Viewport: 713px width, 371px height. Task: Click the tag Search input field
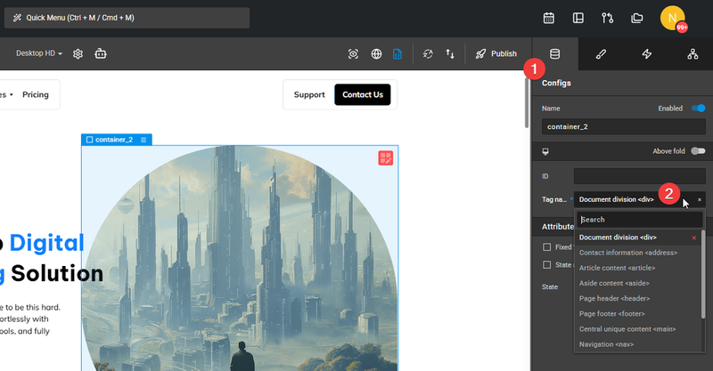pos(640,220)
